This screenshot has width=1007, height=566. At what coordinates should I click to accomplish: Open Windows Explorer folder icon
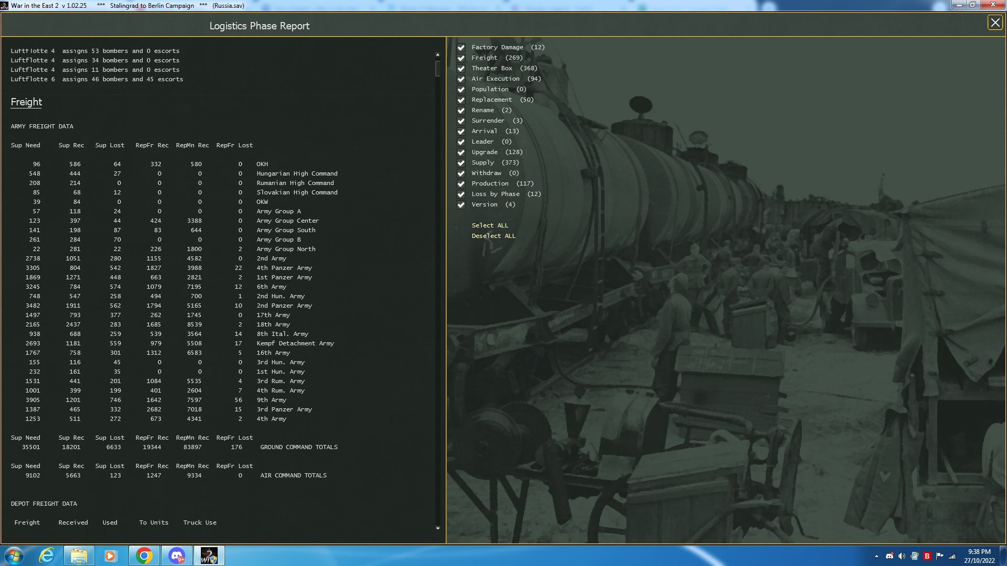(x=79, y=556)
